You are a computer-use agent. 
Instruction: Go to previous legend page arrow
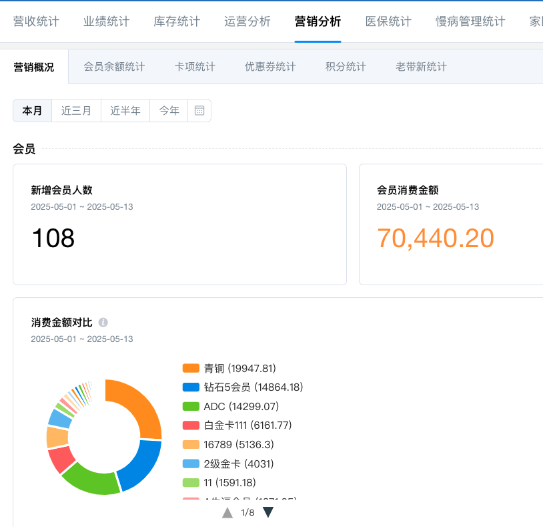(227, 512)
